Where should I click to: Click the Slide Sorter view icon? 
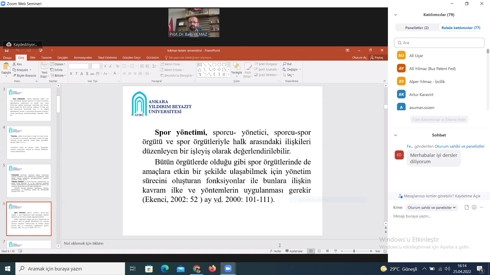[319, 251]
